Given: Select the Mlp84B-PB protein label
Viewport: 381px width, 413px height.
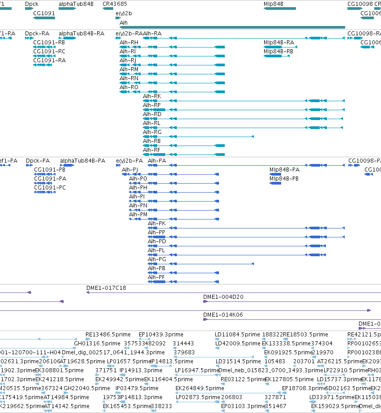Looking at the screenshot, I should (x=284, y=179).
